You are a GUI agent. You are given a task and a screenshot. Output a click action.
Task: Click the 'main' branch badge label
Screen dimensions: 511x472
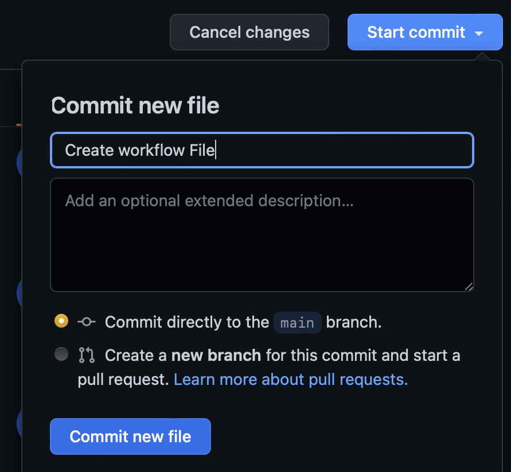297,322
